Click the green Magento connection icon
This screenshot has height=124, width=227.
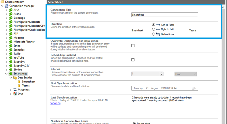click(x=11, y=38)
